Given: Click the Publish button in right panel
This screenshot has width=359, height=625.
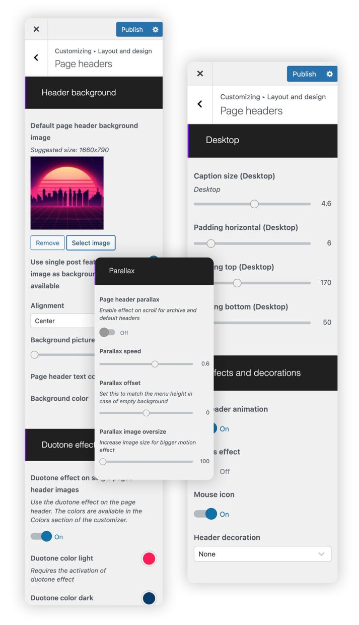Looking at the screenshot, I should (x=304, y=74).
